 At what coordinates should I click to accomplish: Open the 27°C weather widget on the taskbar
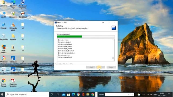tap(141, 95)
